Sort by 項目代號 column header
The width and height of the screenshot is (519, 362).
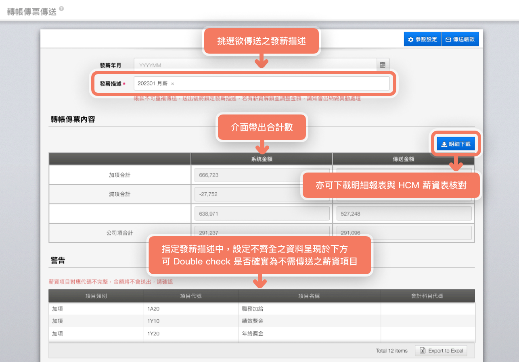[191, 296]
